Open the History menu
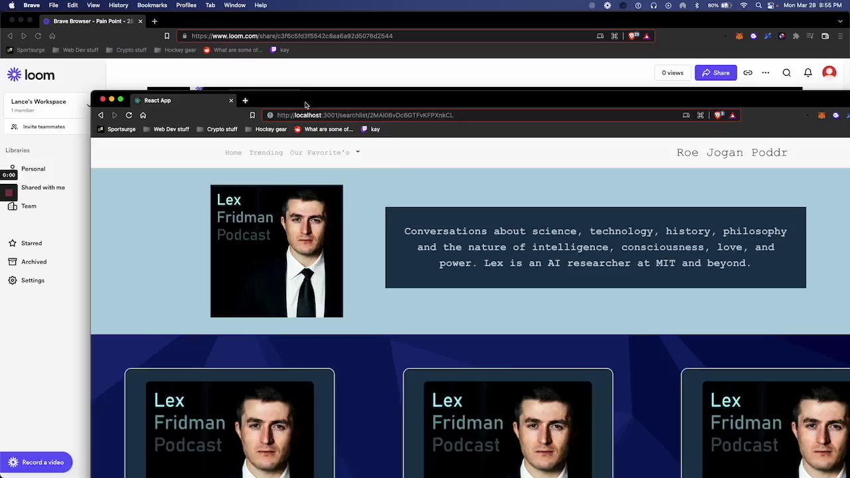The width and height of the screenshot is (850, 478). pyautogui.click(x=118, y=5)
